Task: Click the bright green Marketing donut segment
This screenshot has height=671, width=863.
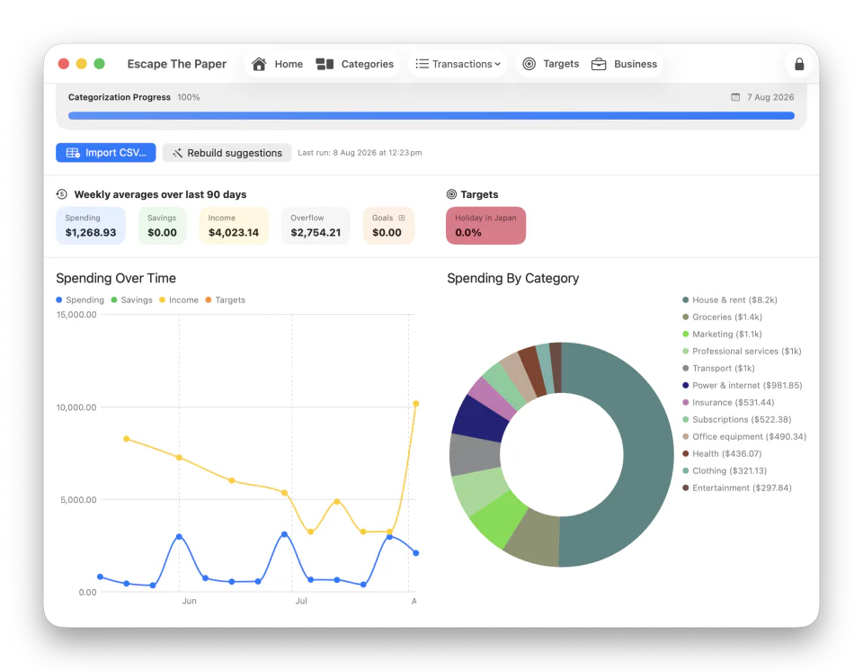Action: click(x=498, y=520)
